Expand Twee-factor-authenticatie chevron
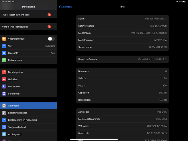The width and height of the screenshot is (188, 141). 54,15
